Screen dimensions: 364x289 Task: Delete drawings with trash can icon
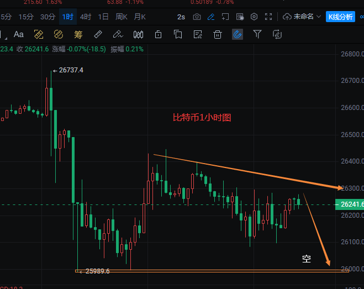pos(218,34)
